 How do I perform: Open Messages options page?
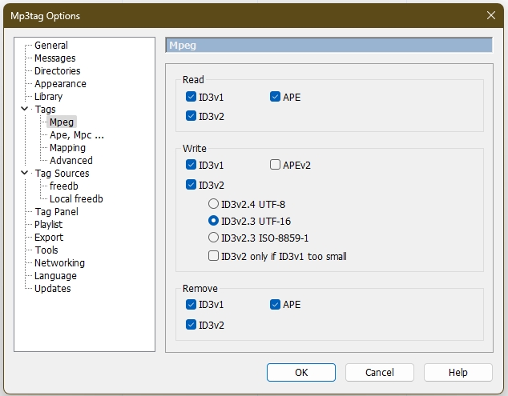[55, 58]
